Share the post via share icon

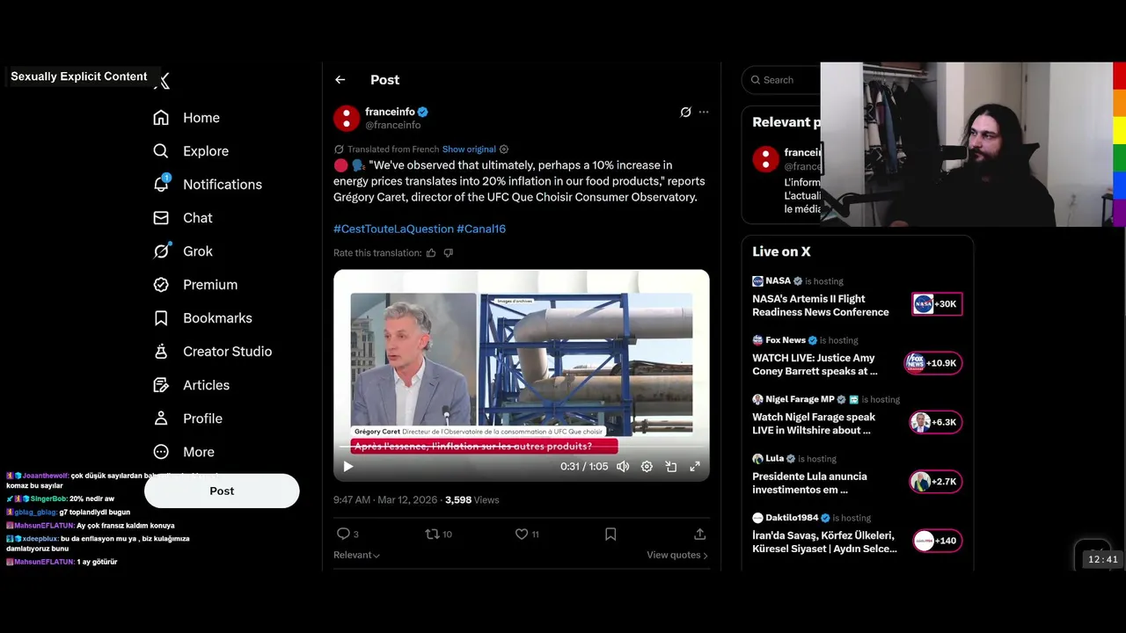pos(700,534)
